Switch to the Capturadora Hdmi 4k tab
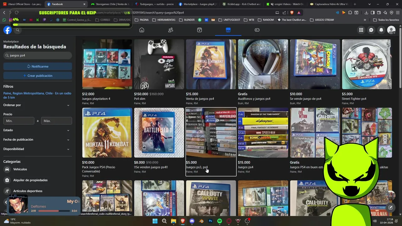This screenshot has height=226, width=402. 329,4
